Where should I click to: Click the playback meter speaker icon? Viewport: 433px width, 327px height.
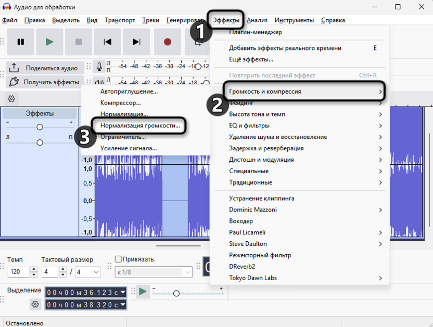(99, 81)
